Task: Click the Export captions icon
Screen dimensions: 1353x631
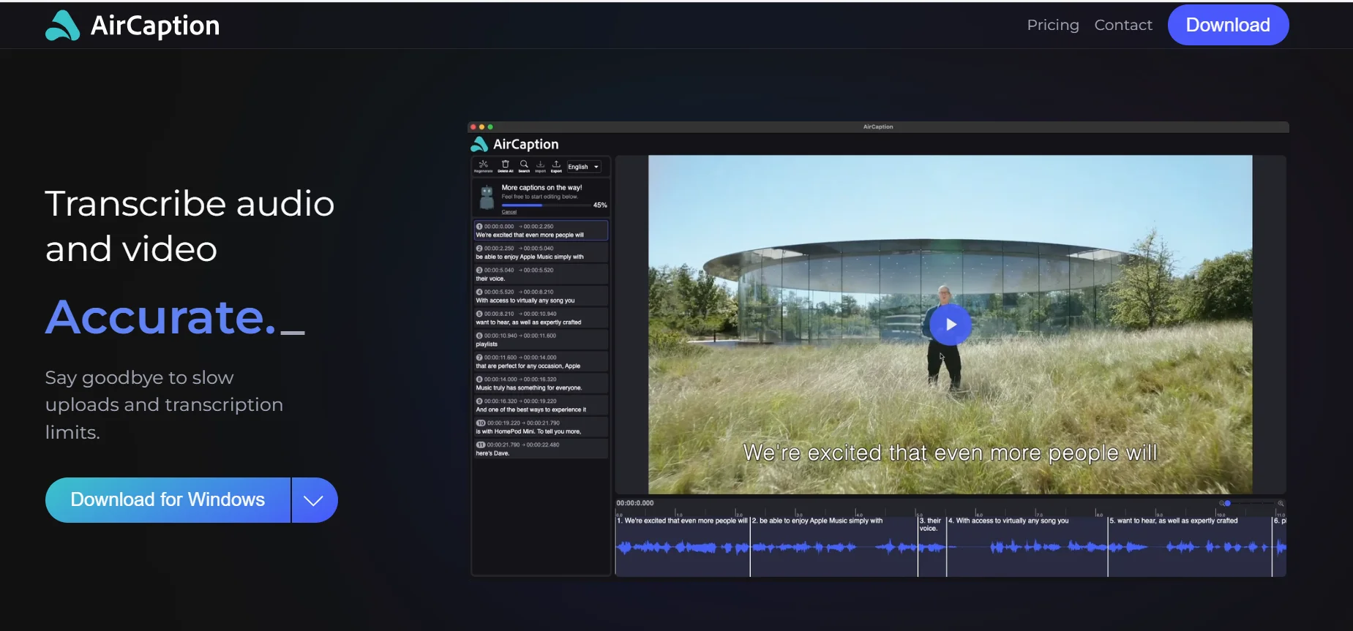Action: (556, 166)
